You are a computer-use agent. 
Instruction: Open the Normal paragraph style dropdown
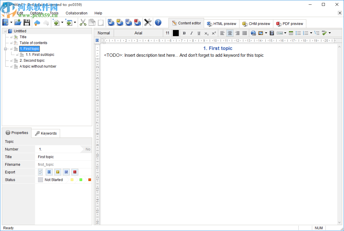tap(104, 33)
